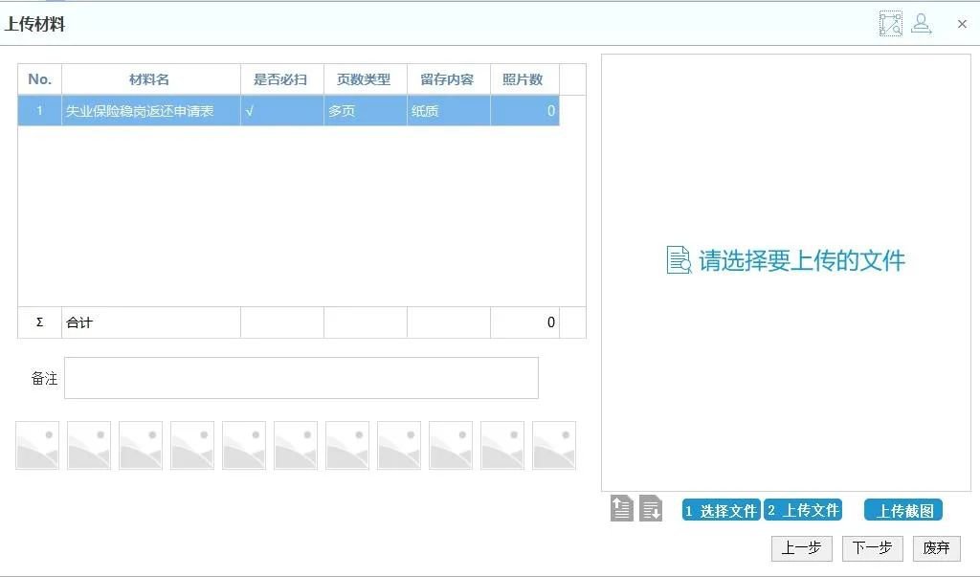Click the move page down document icon
The image size is (980, 577).
[x=651, y=509]
